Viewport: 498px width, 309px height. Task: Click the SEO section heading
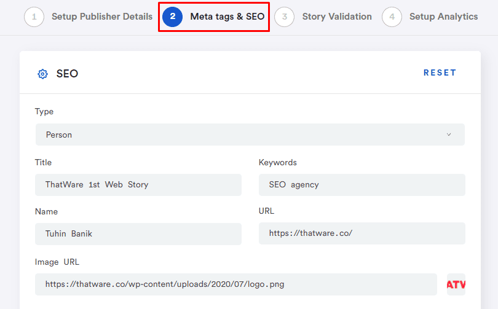pyautogui.click(x=68, y=74)
